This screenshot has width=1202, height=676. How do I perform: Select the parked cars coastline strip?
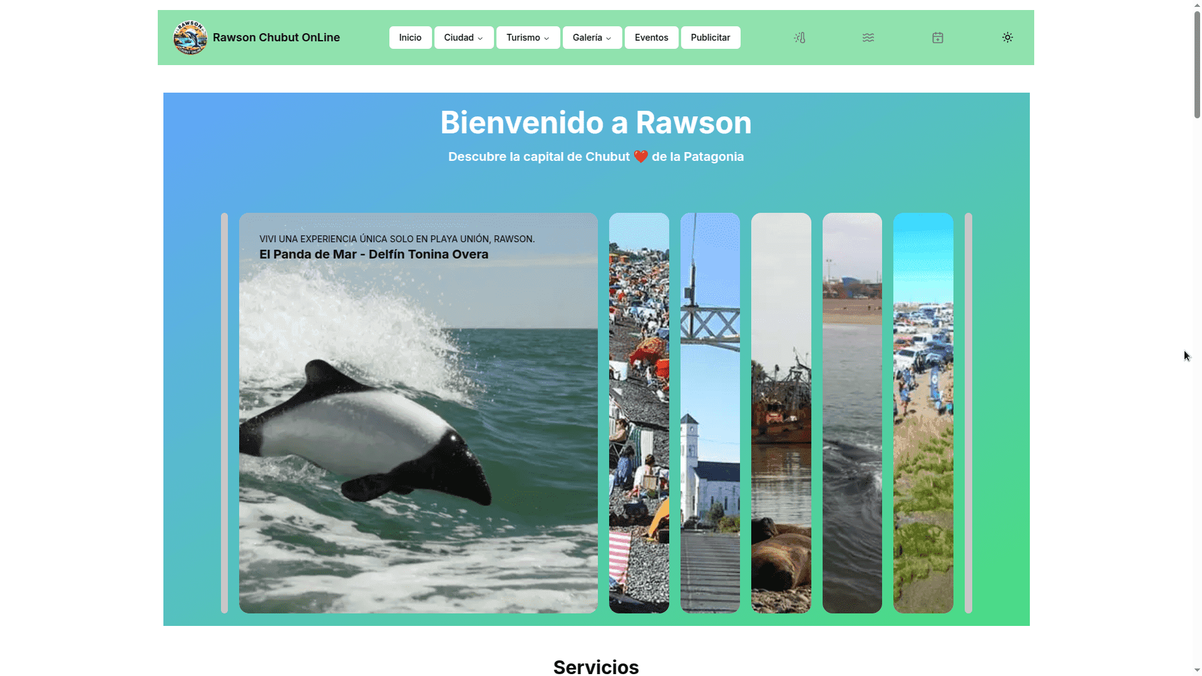[x=923, y=413]
